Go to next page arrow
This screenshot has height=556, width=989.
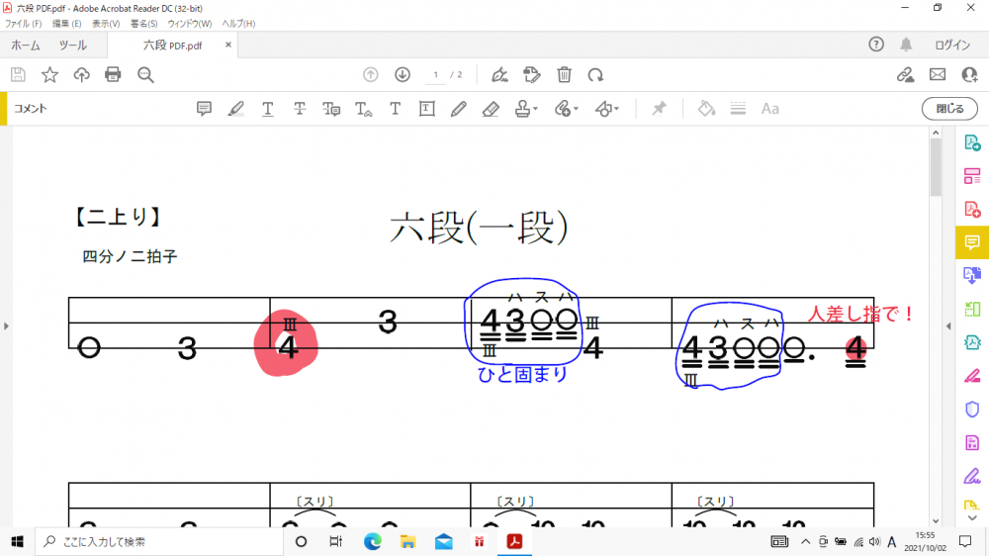coord(403,75)
